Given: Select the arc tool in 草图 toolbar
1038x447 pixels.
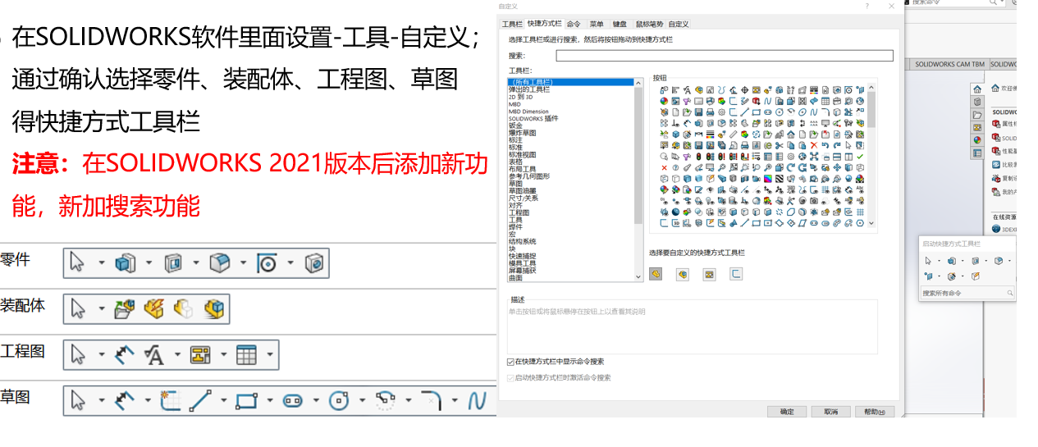Looking at the screenshot, I should pos(385,400).
